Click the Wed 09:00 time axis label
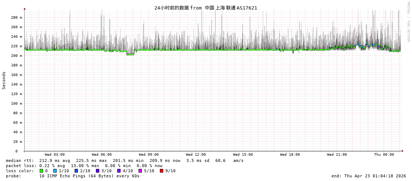The height and width of the screenshot is (181, 412). click(149, 155)
